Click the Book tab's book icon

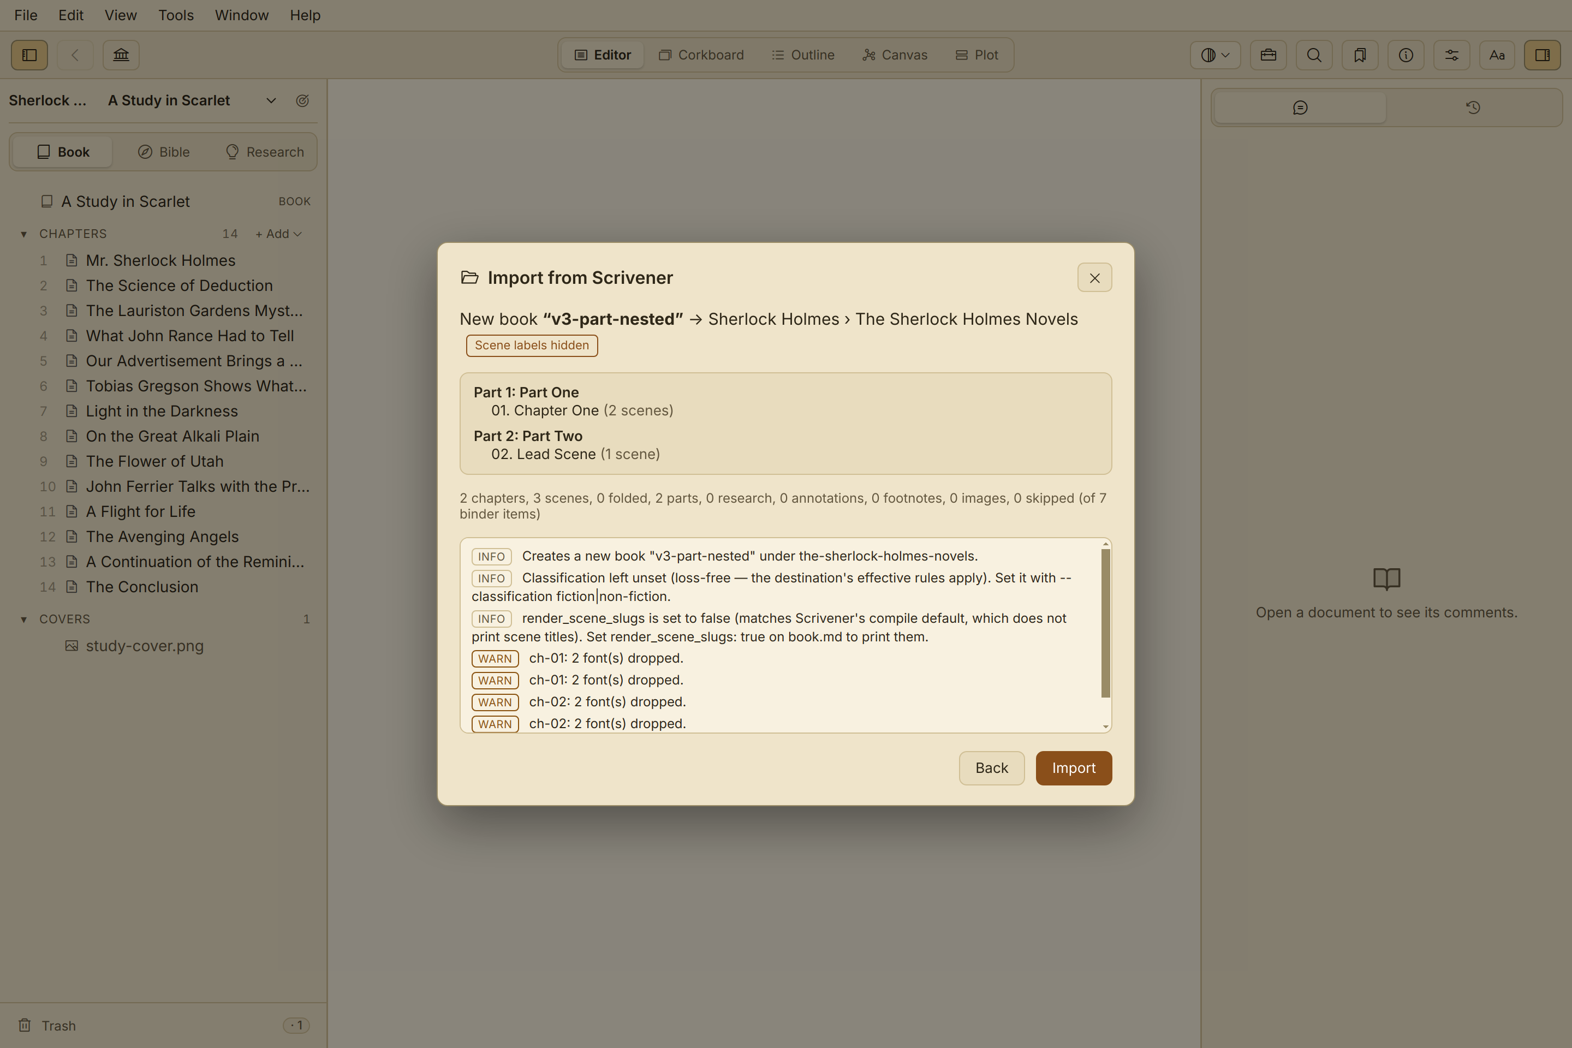pos(44,152)
